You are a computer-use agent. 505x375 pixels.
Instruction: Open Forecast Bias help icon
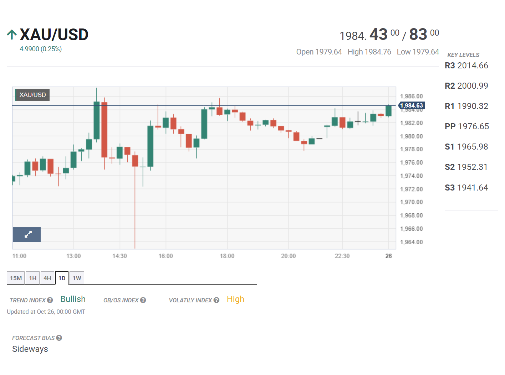(59, 338)
